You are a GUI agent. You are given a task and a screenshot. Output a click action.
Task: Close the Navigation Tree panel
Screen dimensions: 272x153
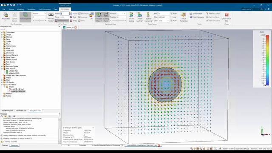point(59,27)
